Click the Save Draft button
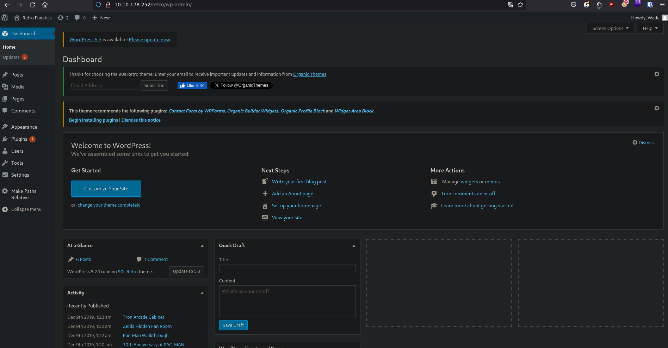 [x=233, y=325]
